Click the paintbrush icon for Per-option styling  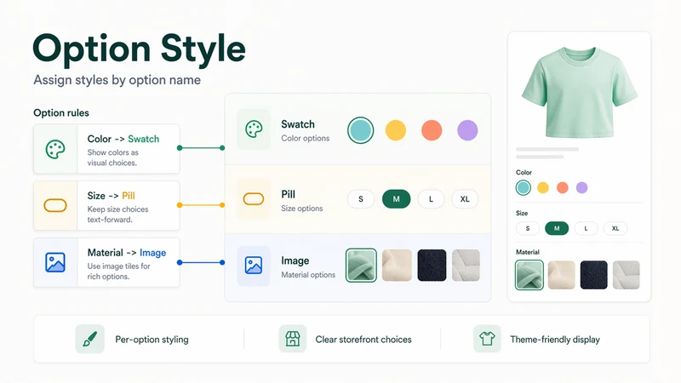coord(90,339)
